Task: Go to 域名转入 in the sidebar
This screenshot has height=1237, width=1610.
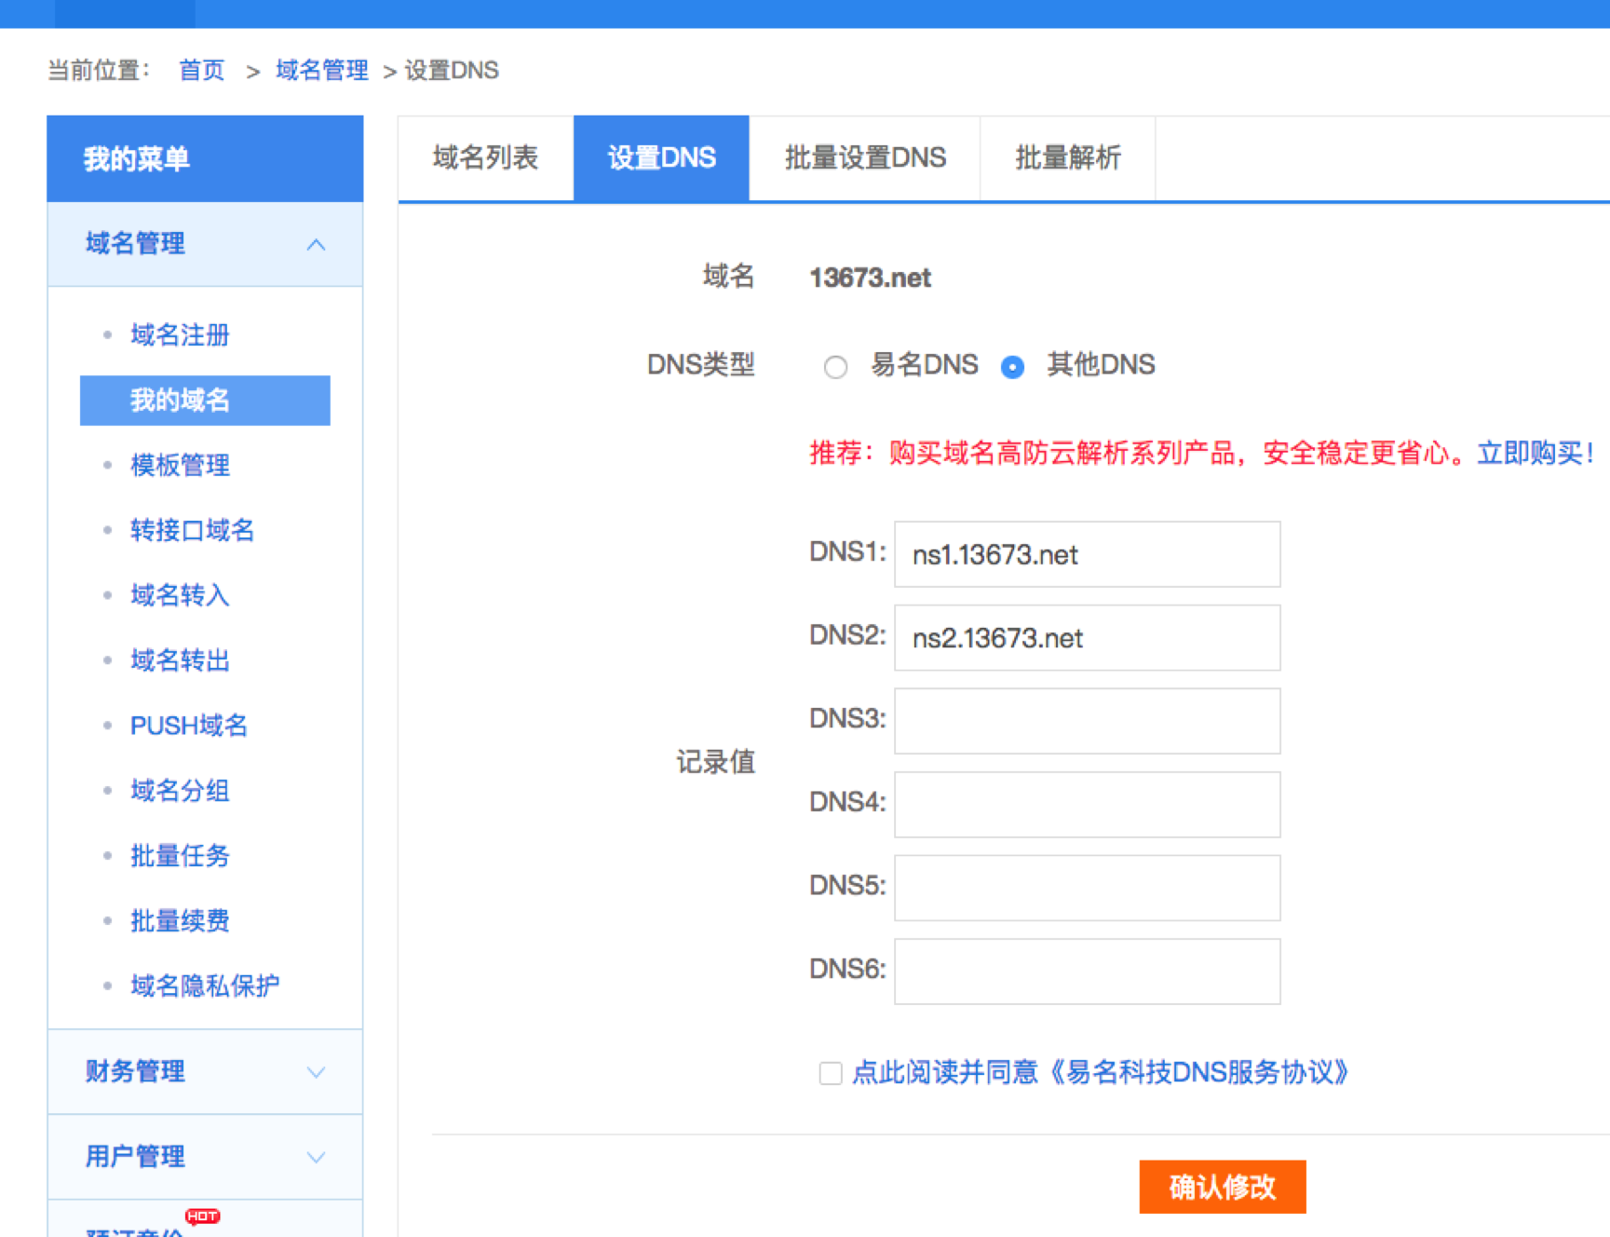Action: pos(180,595)
